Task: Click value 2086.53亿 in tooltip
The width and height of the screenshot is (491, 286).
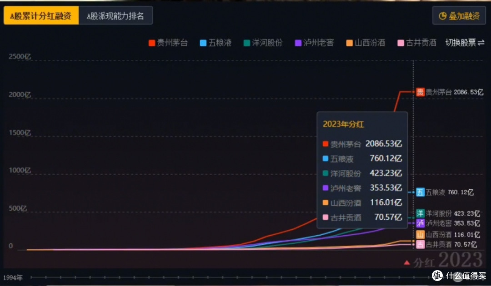Action: [x=384, y=143]
